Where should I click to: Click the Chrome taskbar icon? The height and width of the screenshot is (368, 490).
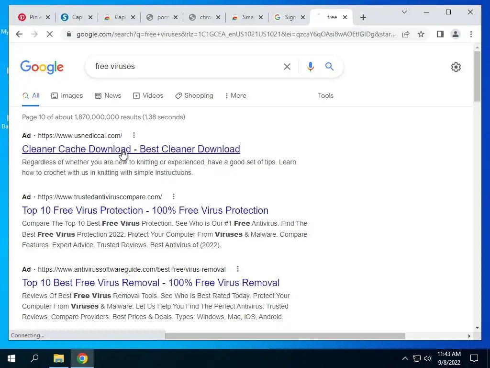click(x=82, y=358)
